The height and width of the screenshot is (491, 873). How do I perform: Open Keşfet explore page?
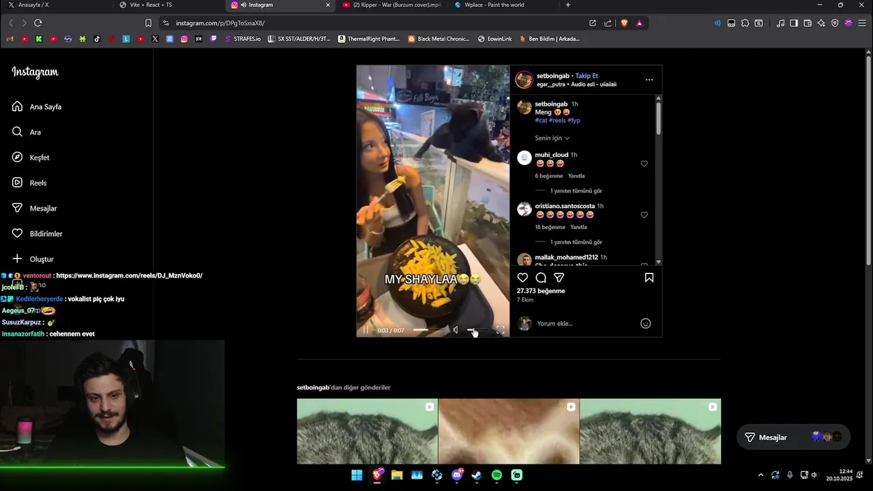click(31, 158)
